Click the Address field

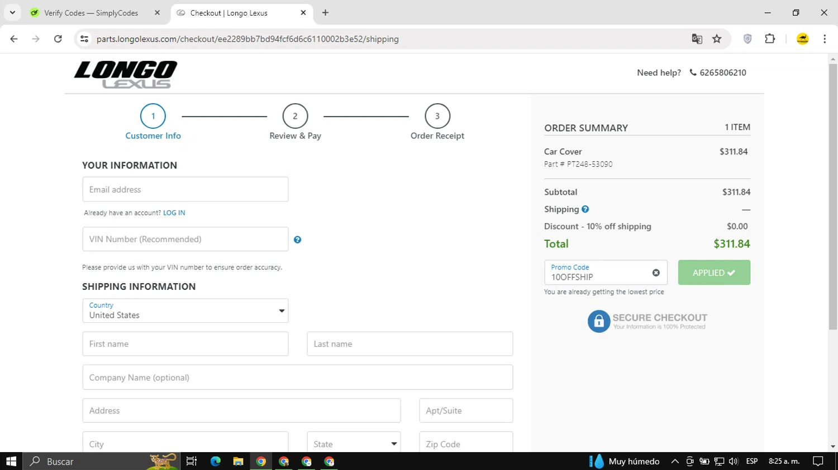241,411
